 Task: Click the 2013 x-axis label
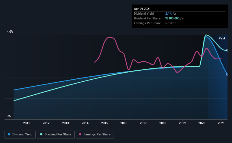pos(66,123)
